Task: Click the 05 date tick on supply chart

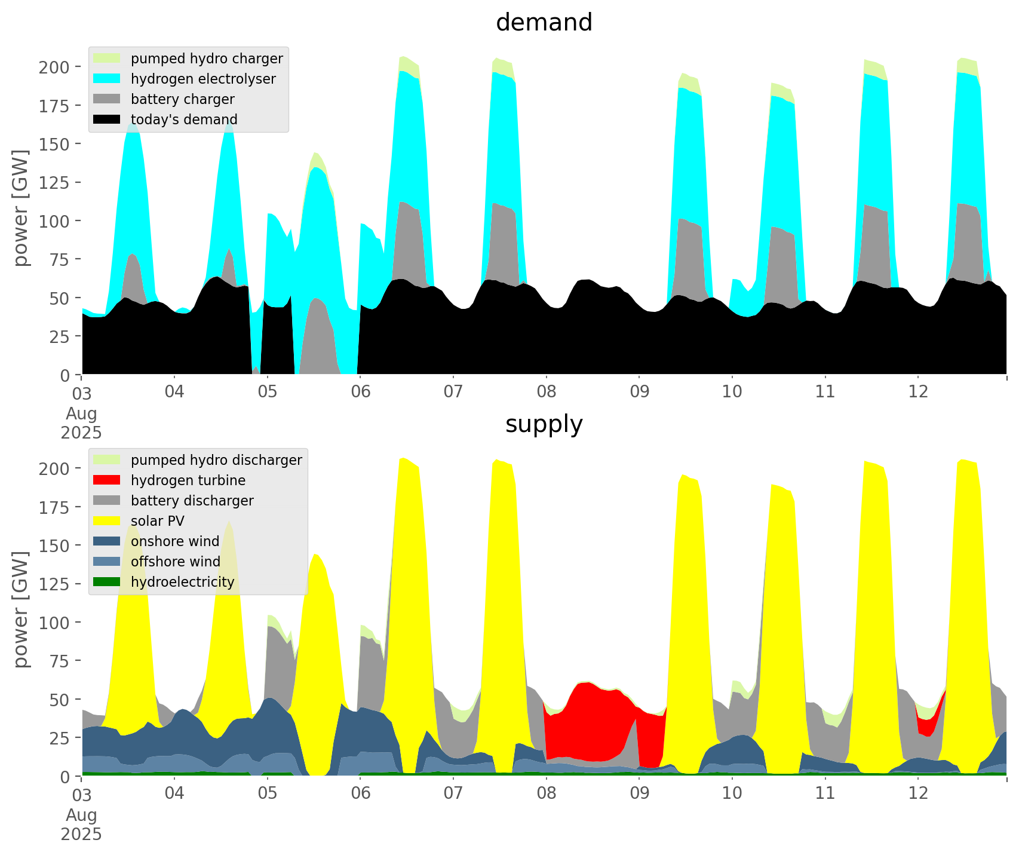Action: (267, 793)
